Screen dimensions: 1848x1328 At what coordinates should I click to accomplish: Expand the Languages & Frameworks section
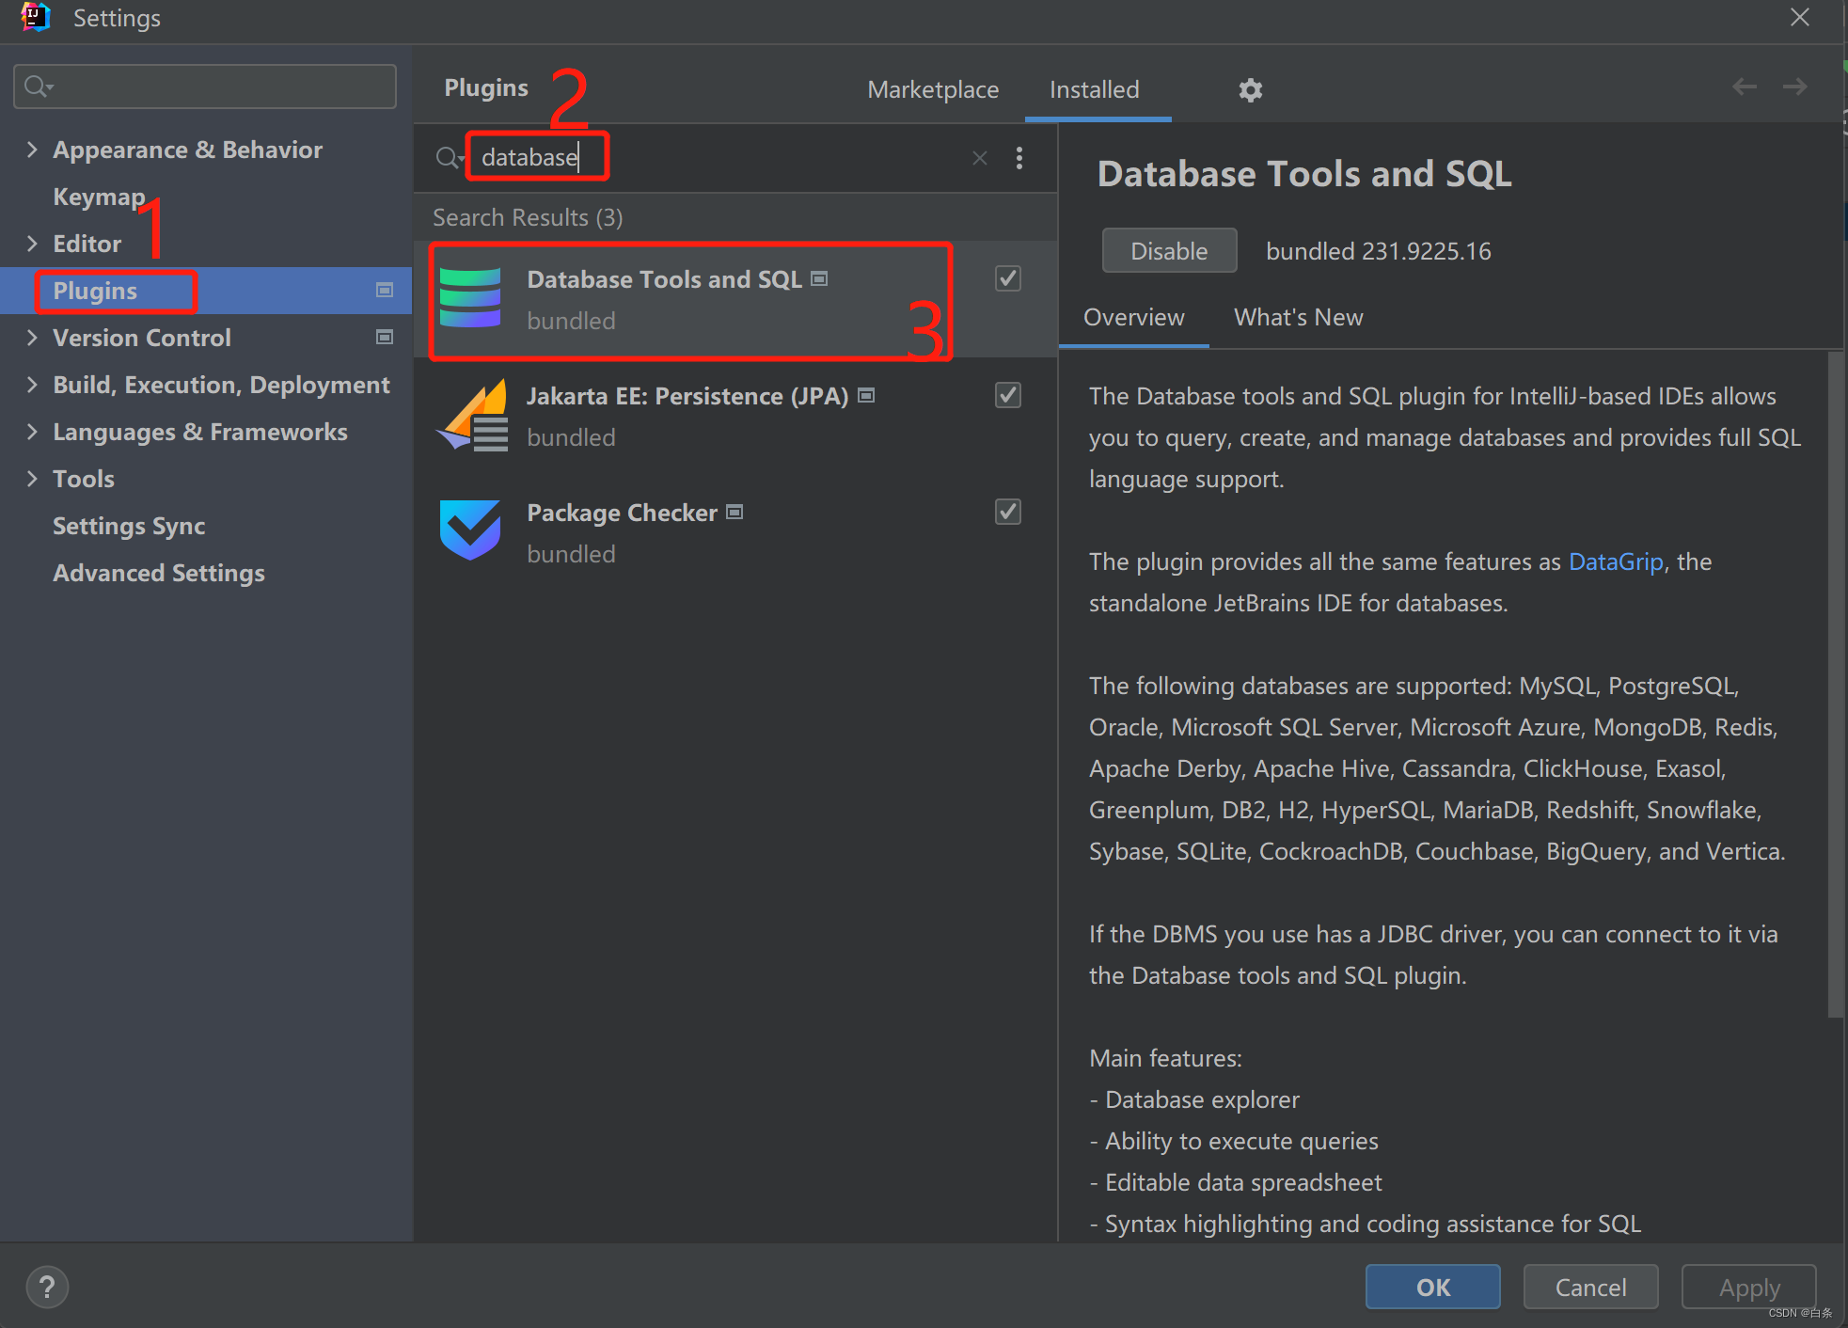pyautogui.click(x=32, y=431)
